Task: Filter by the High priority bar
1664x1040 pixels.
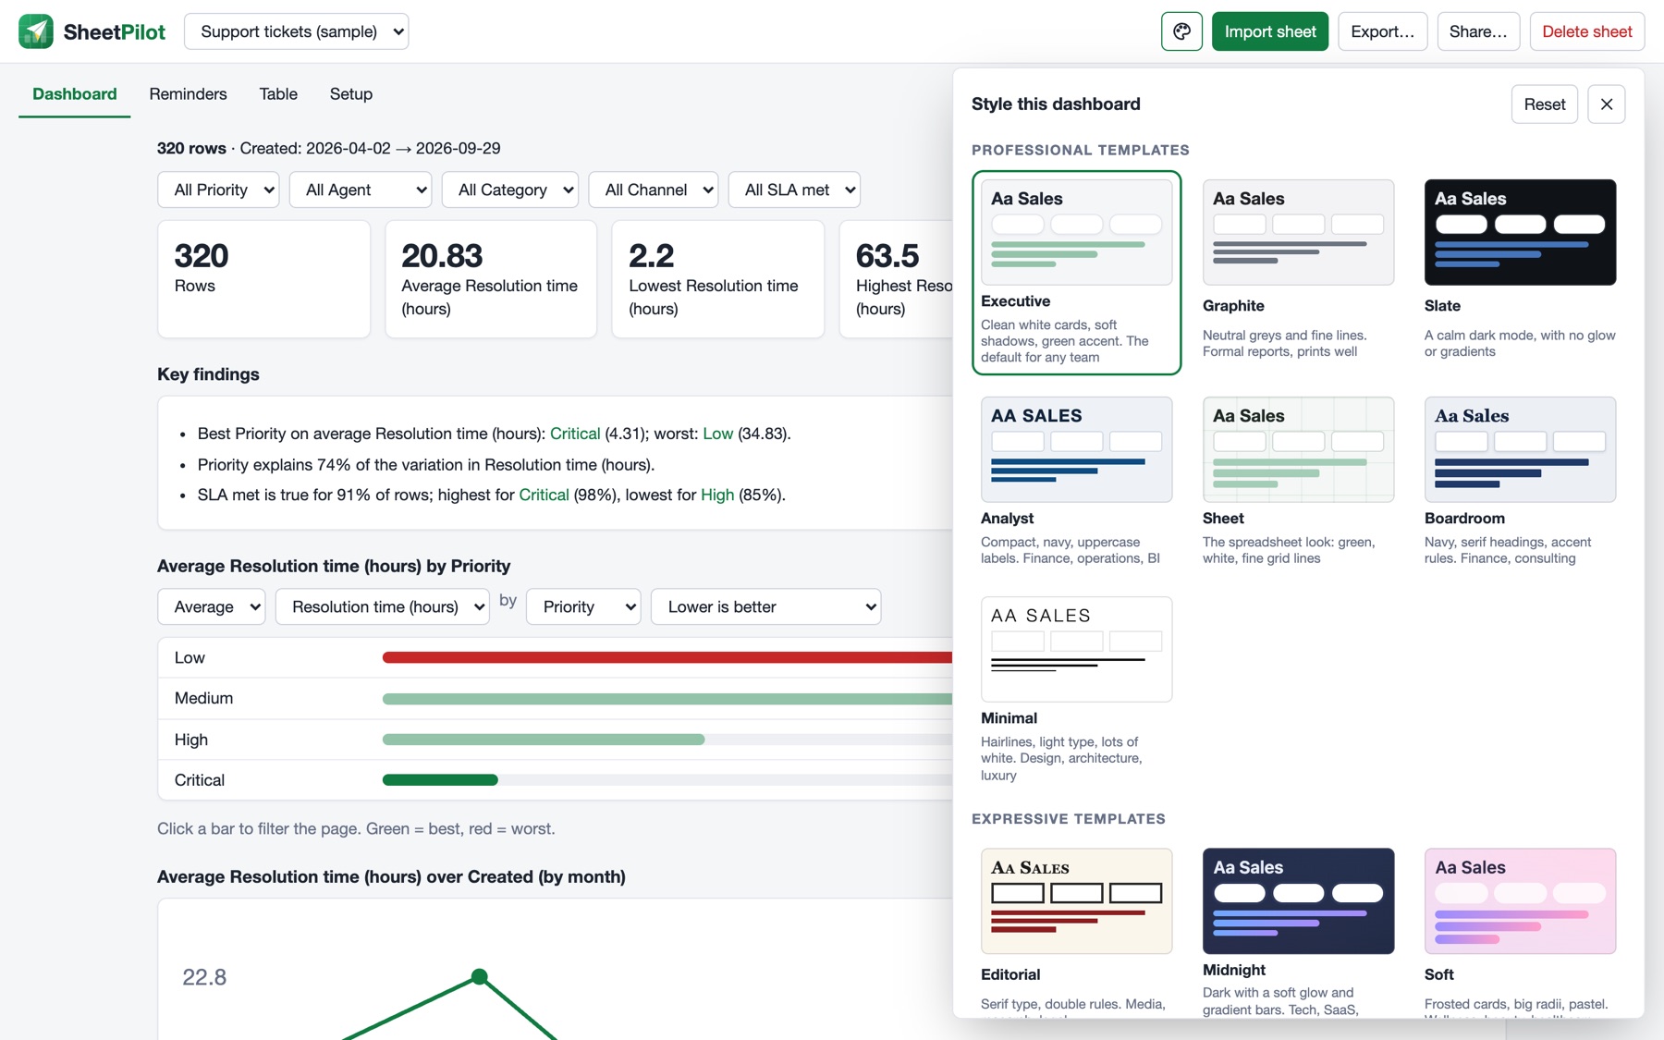Action: tap(544, 740)
